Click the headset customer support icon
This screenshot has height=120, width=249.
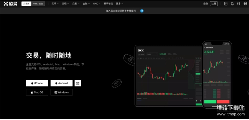coord(239,4)
